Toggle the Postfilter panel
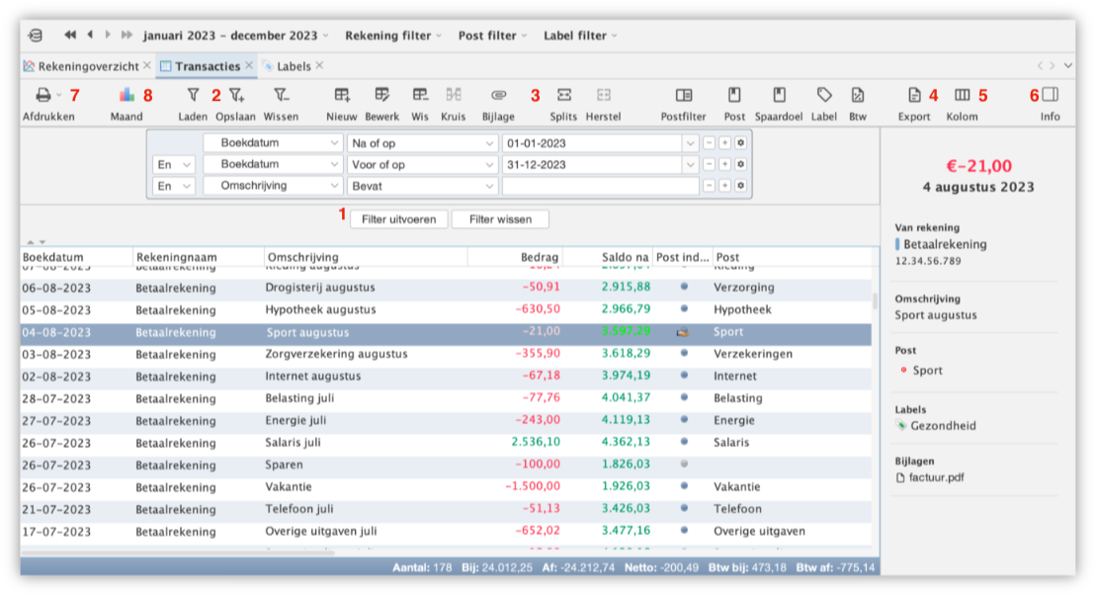 (x=683, y=96)
